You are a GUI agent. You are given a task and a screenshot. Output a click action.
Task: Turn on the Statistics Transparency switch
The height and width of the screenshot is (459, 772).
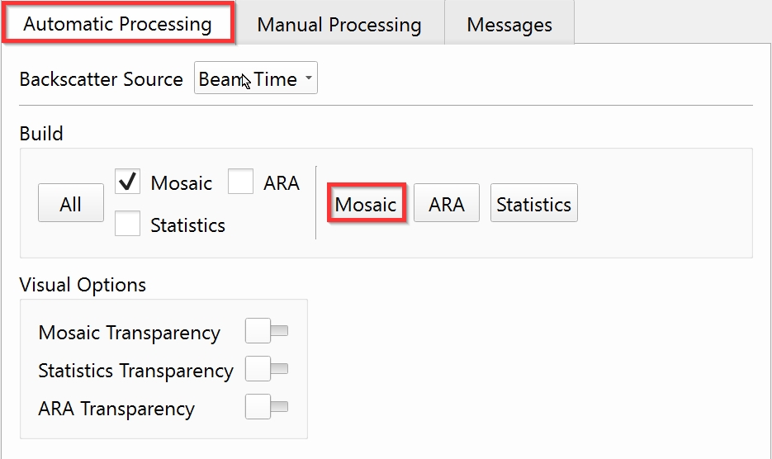267,370
